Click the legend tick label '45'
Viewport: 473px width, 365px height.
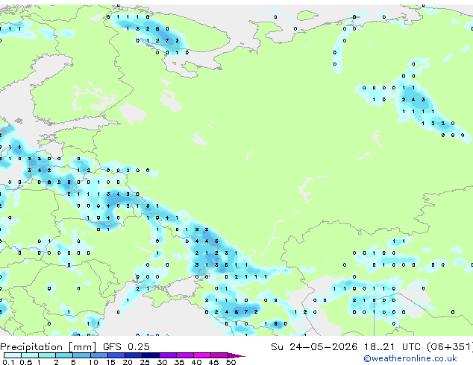[213, 362]
